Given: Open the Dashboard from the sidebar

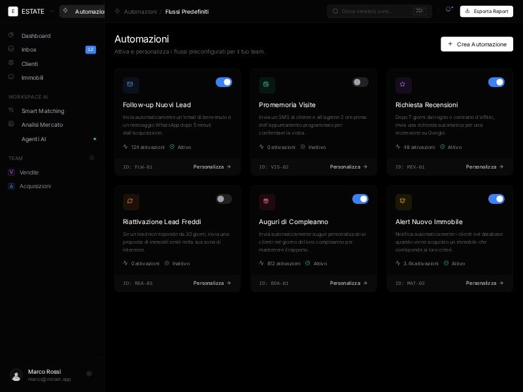Looking at the screenshot, I should coord(36,36).
